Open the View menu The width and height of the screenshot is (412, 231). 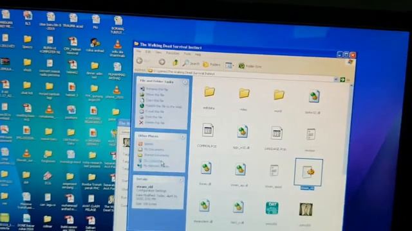pyautogui.click(x=158, y=53)
